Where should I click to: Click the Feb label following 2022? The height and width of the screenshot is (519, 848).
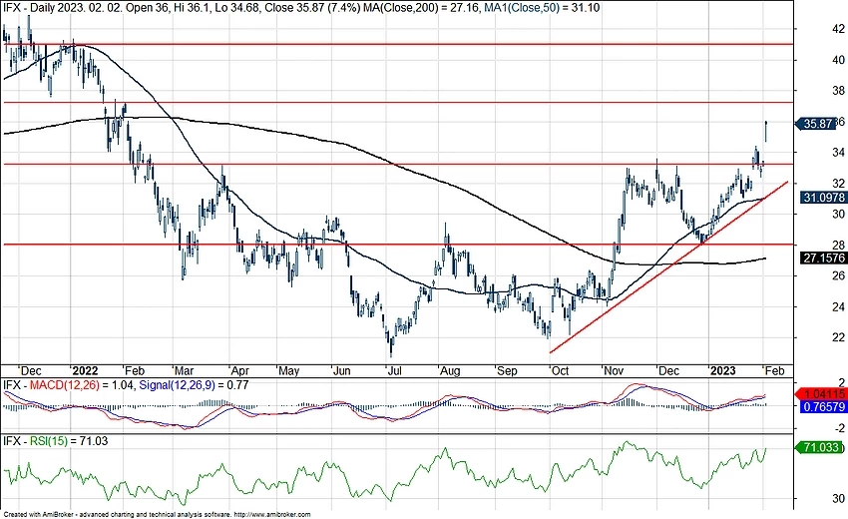tap(134, 370)
